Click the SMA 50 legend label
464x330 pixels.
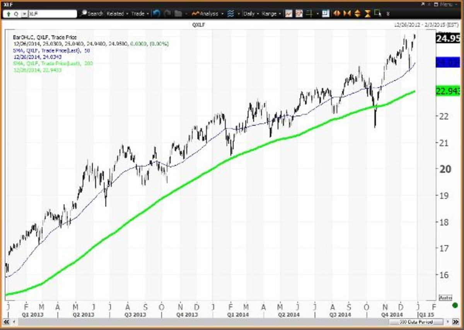51,51
